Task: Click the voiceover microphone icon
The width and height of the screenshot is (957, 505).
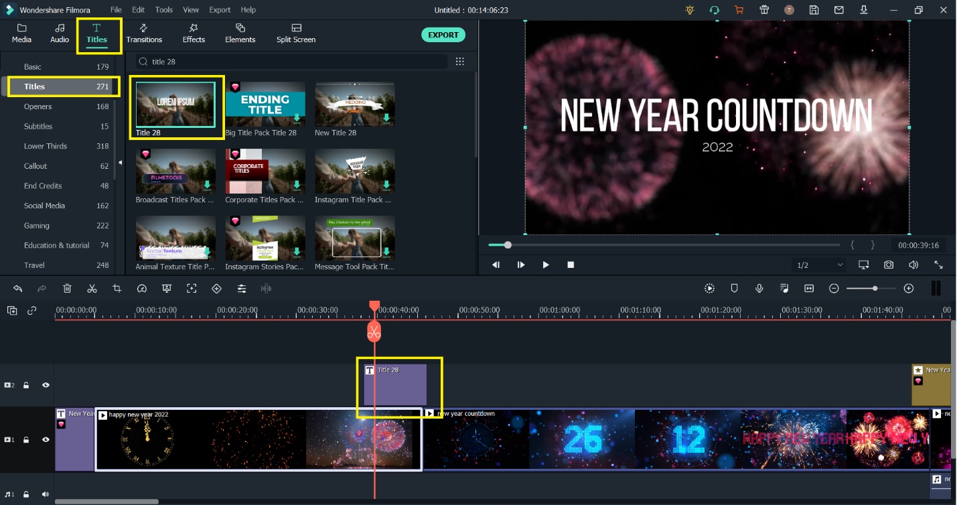Action: click(x=759, y=289)
